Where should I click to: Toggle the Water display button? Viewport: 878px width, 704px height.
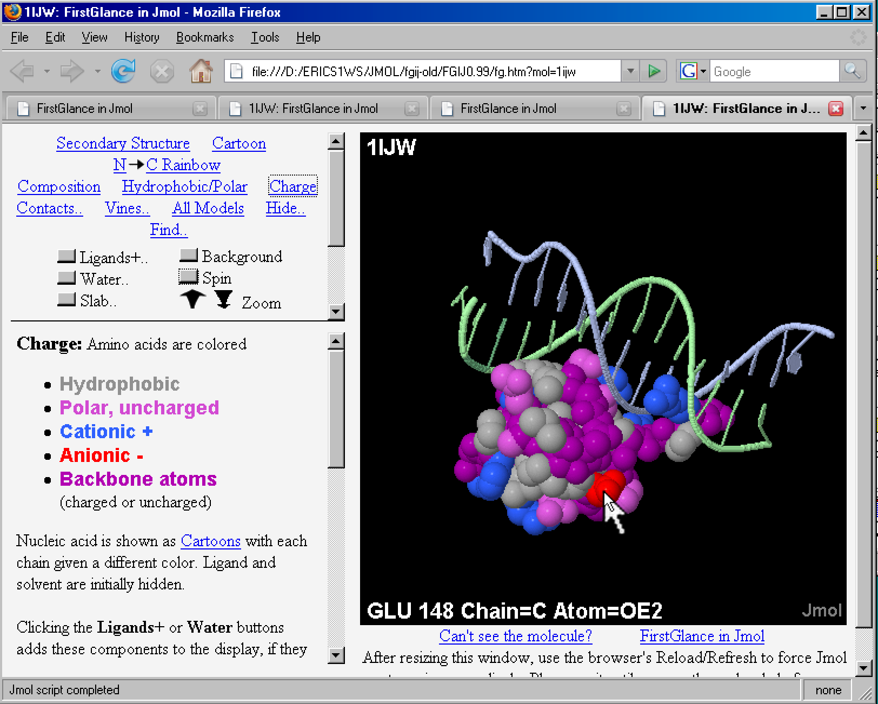pos(66,278)
